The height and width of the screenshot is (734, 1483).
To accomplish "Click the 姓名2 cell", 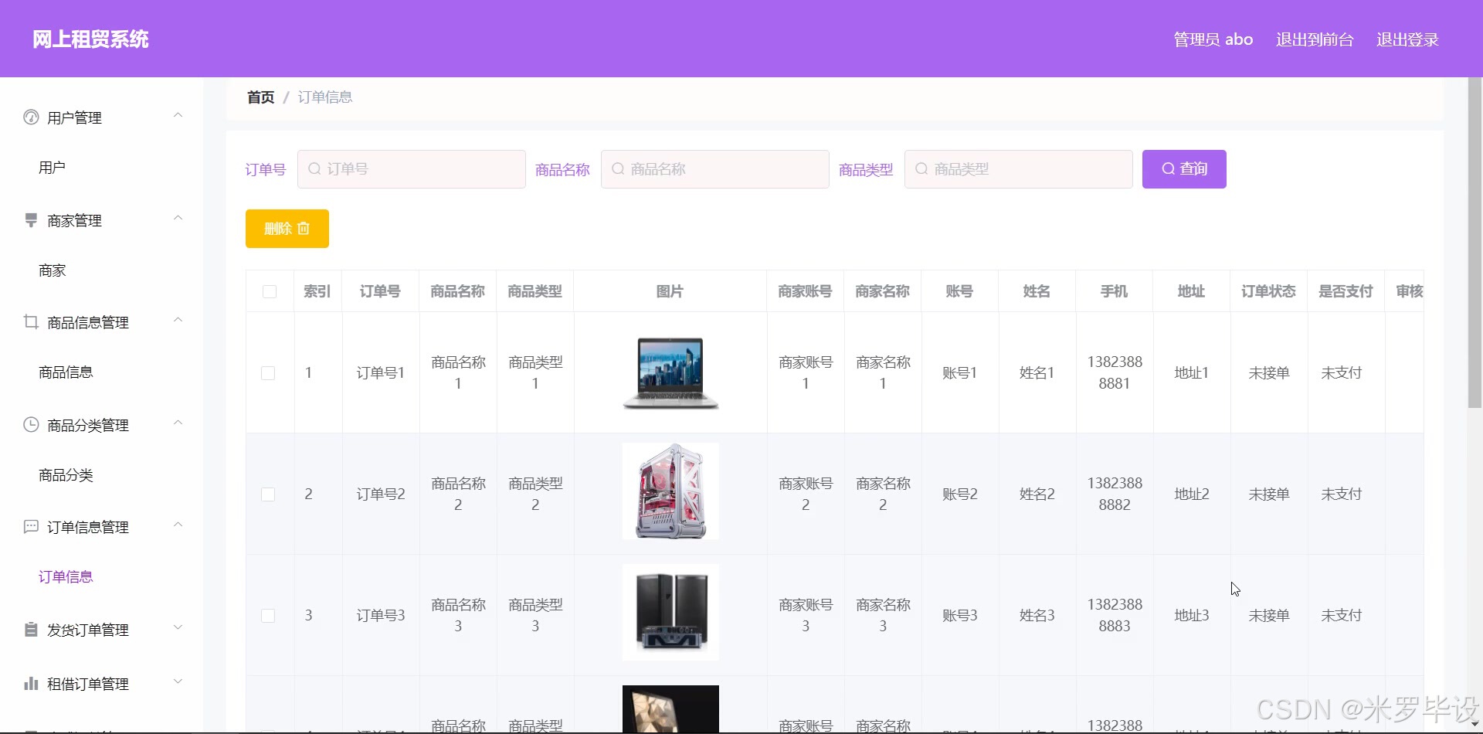I will [x=1037, y=494].
